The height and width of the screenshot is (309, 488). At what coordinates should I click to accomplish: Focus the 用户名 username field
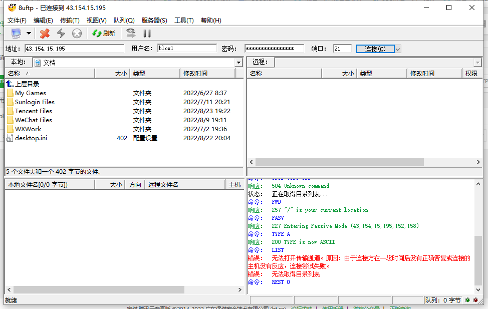187,48
